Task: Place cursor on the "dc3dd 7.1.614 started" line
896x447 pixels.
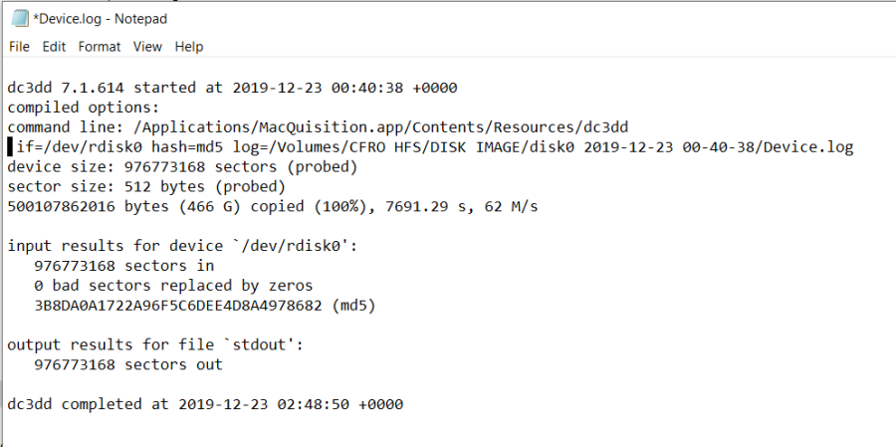Action: click(x=232, y=88)
